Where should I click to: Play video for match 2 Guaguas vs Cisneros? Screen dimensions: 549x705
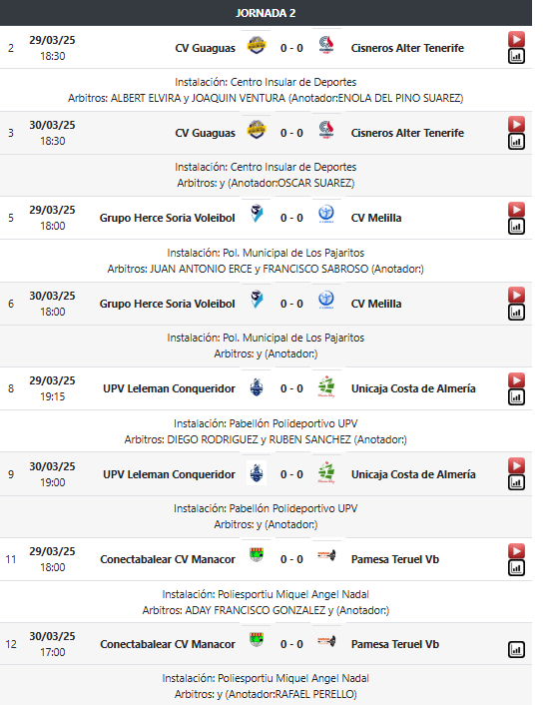(x=516, y=39)
